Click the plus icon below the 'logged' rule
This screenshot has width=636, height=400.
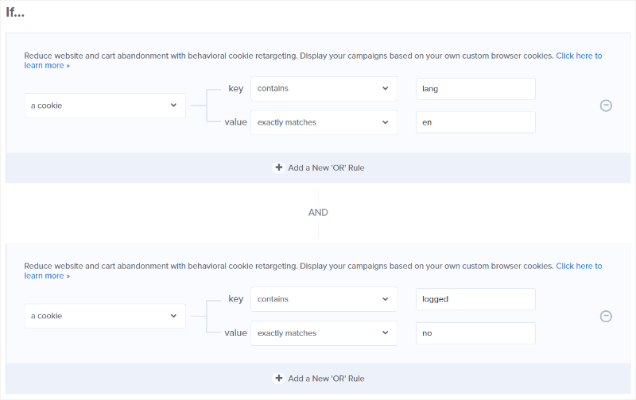pos(278,379)
